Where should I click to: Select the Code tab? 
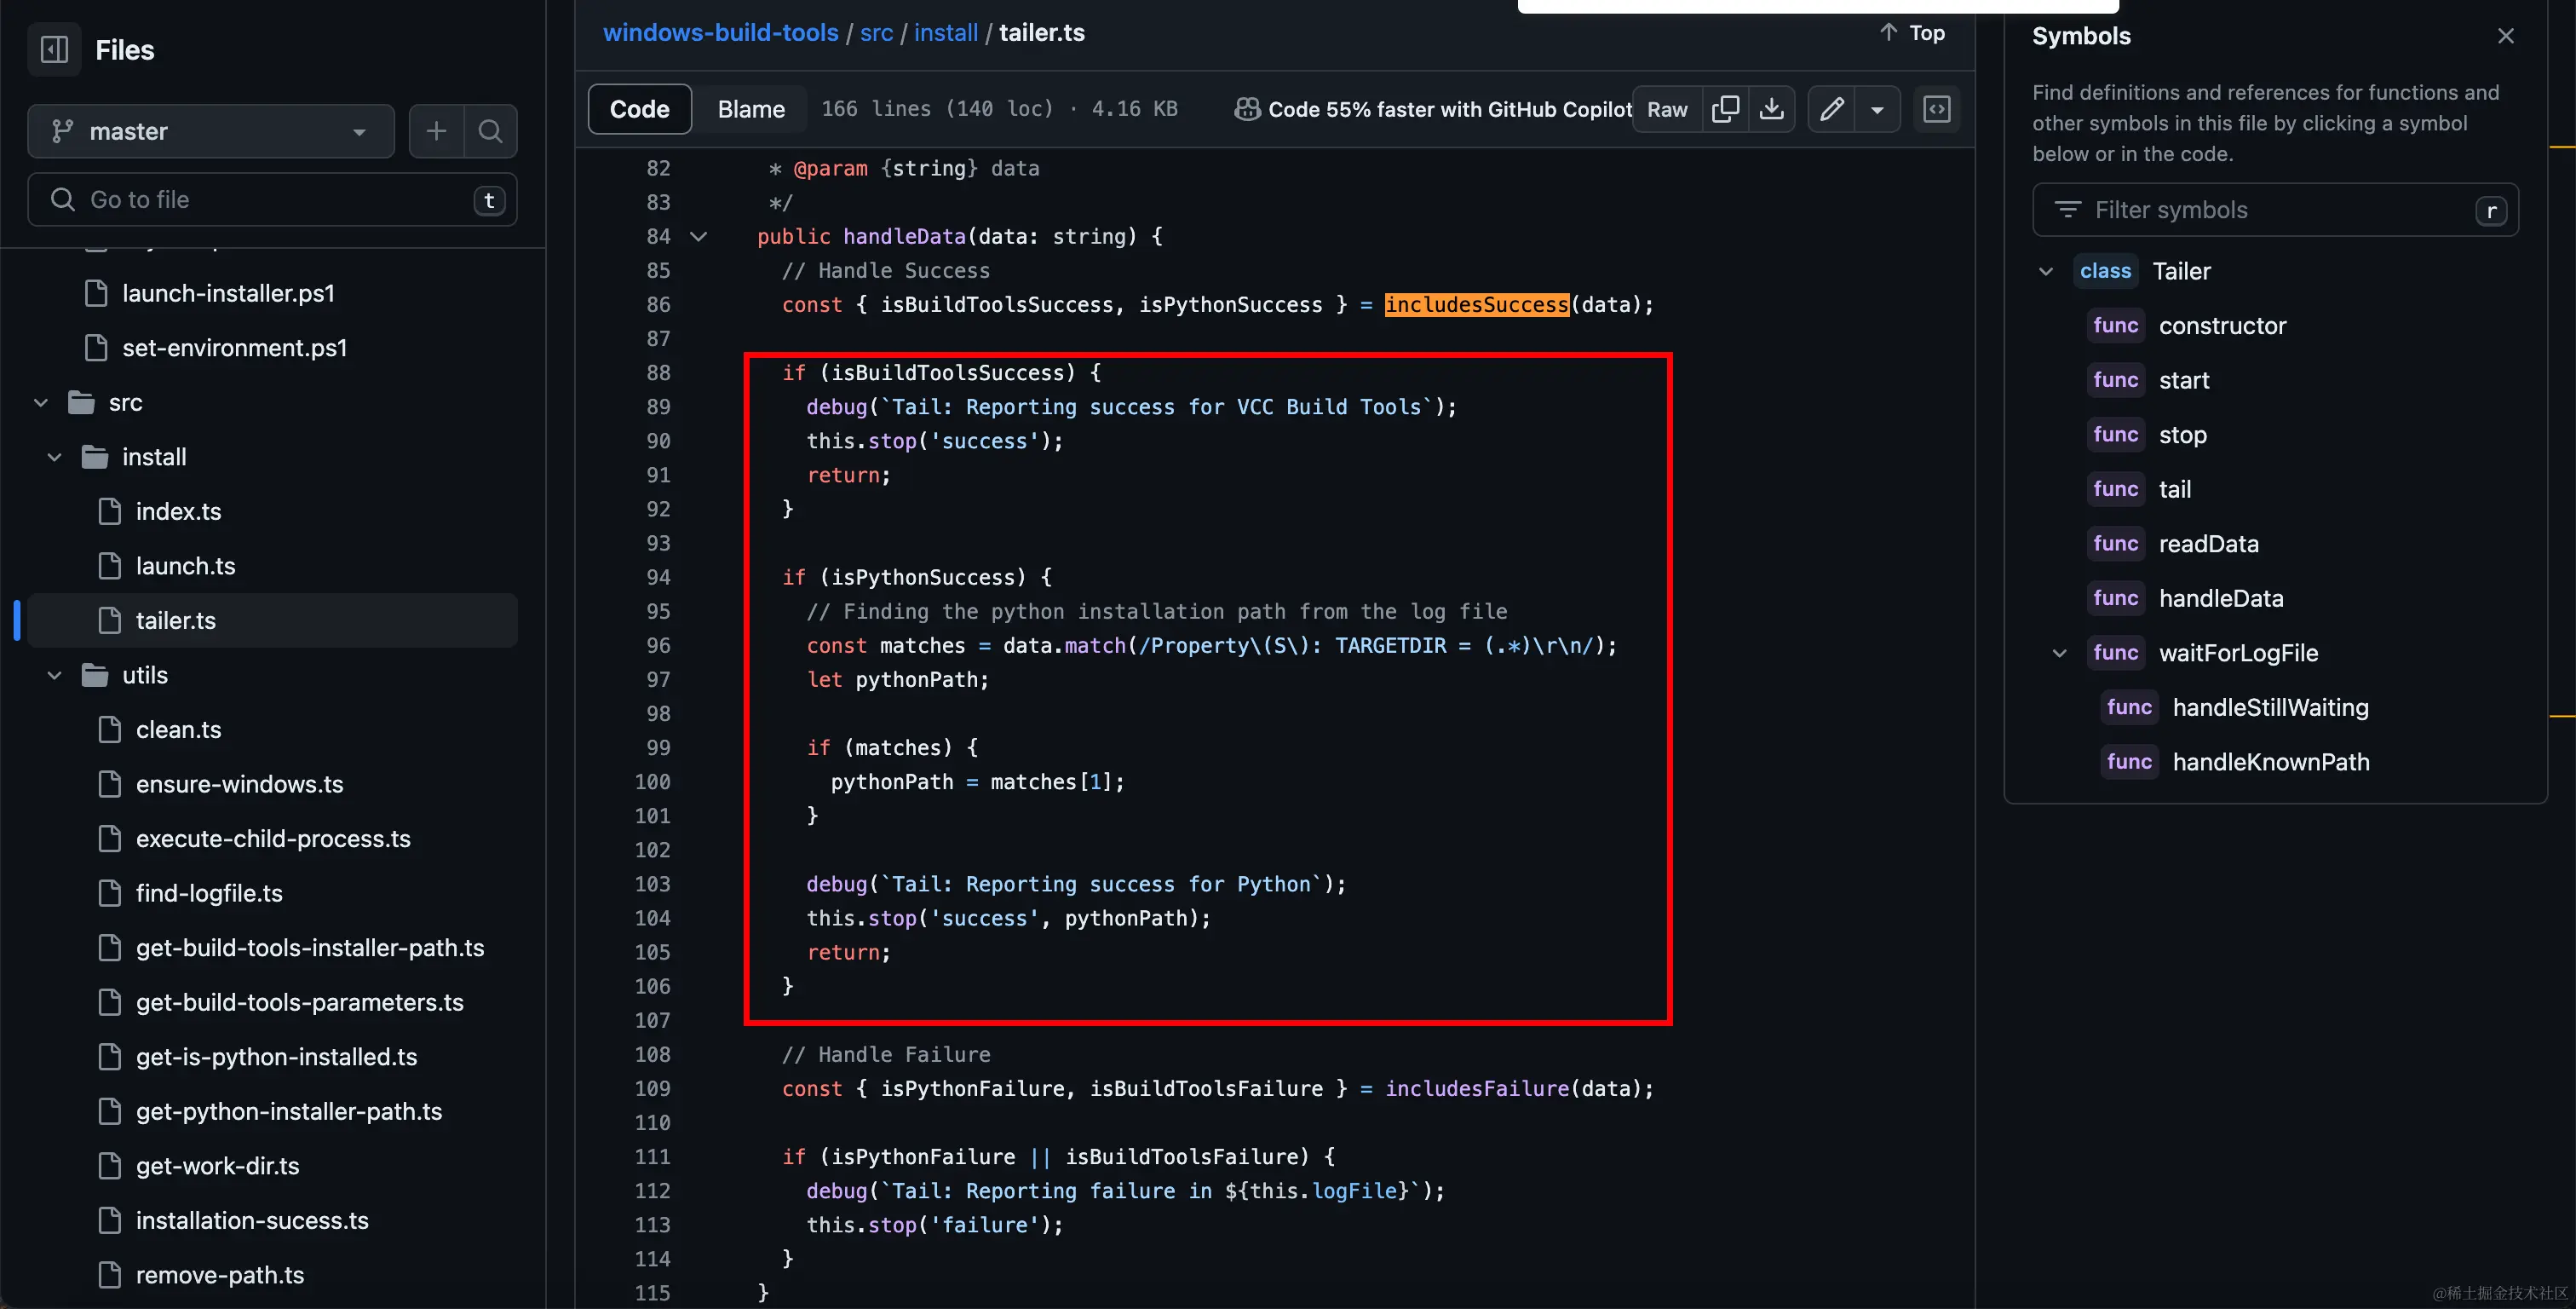pyautogui.click(x=639, y=109)
